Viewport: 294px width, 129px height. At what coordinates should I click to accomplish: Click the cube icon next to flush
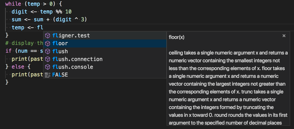[x=48, y=51]
